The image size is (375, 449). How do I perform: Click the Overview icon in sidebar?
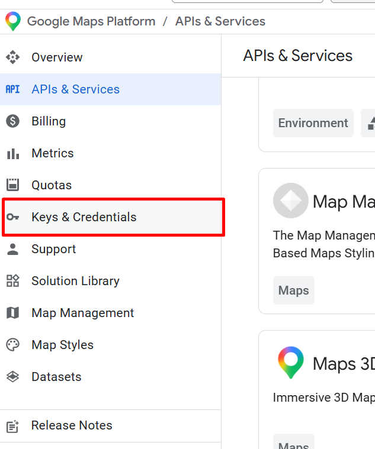coord(12,57)
